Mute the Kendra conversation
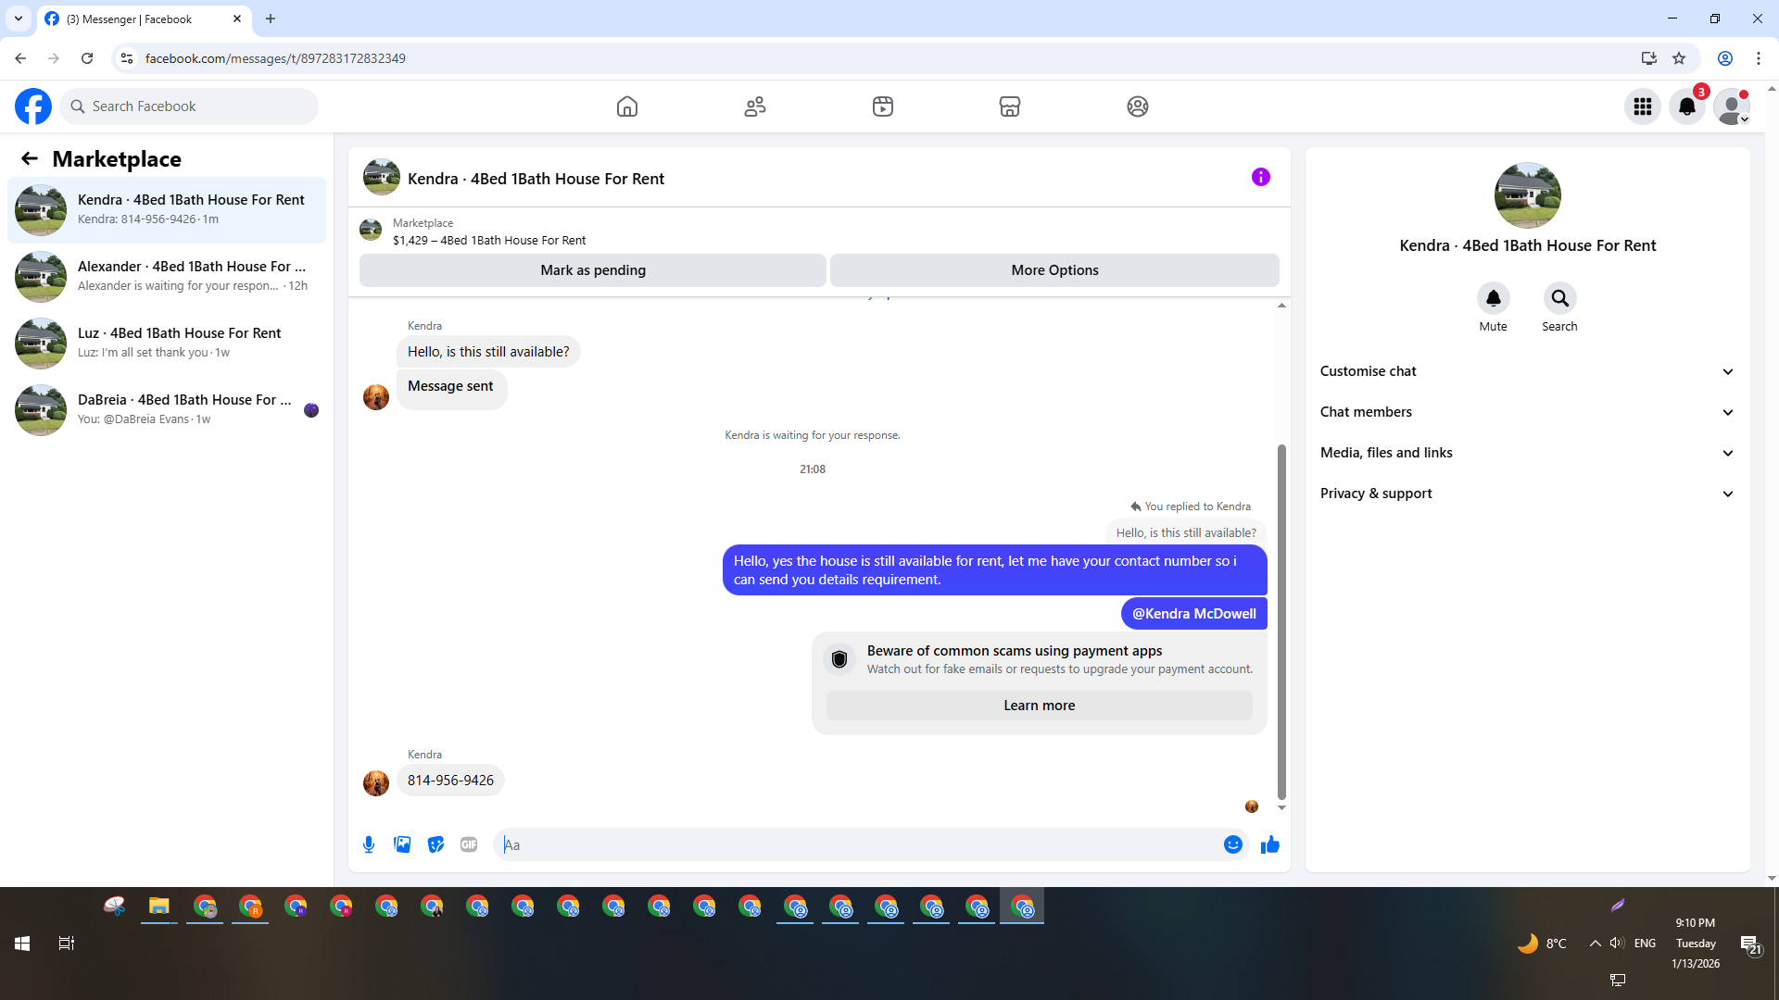The width and height of the screenshot is (1779, 1000). tap(1493, 298)
